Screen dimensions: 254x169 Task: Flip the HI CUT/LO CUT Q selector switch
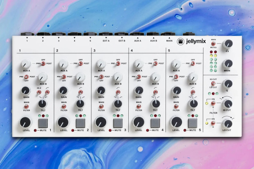click(213, 84)
